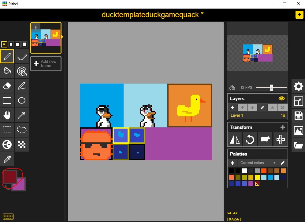Click the animated preview thumbnail
Image resolution: width=305 pixels, height=222 pixels.
tap(258, 53)
